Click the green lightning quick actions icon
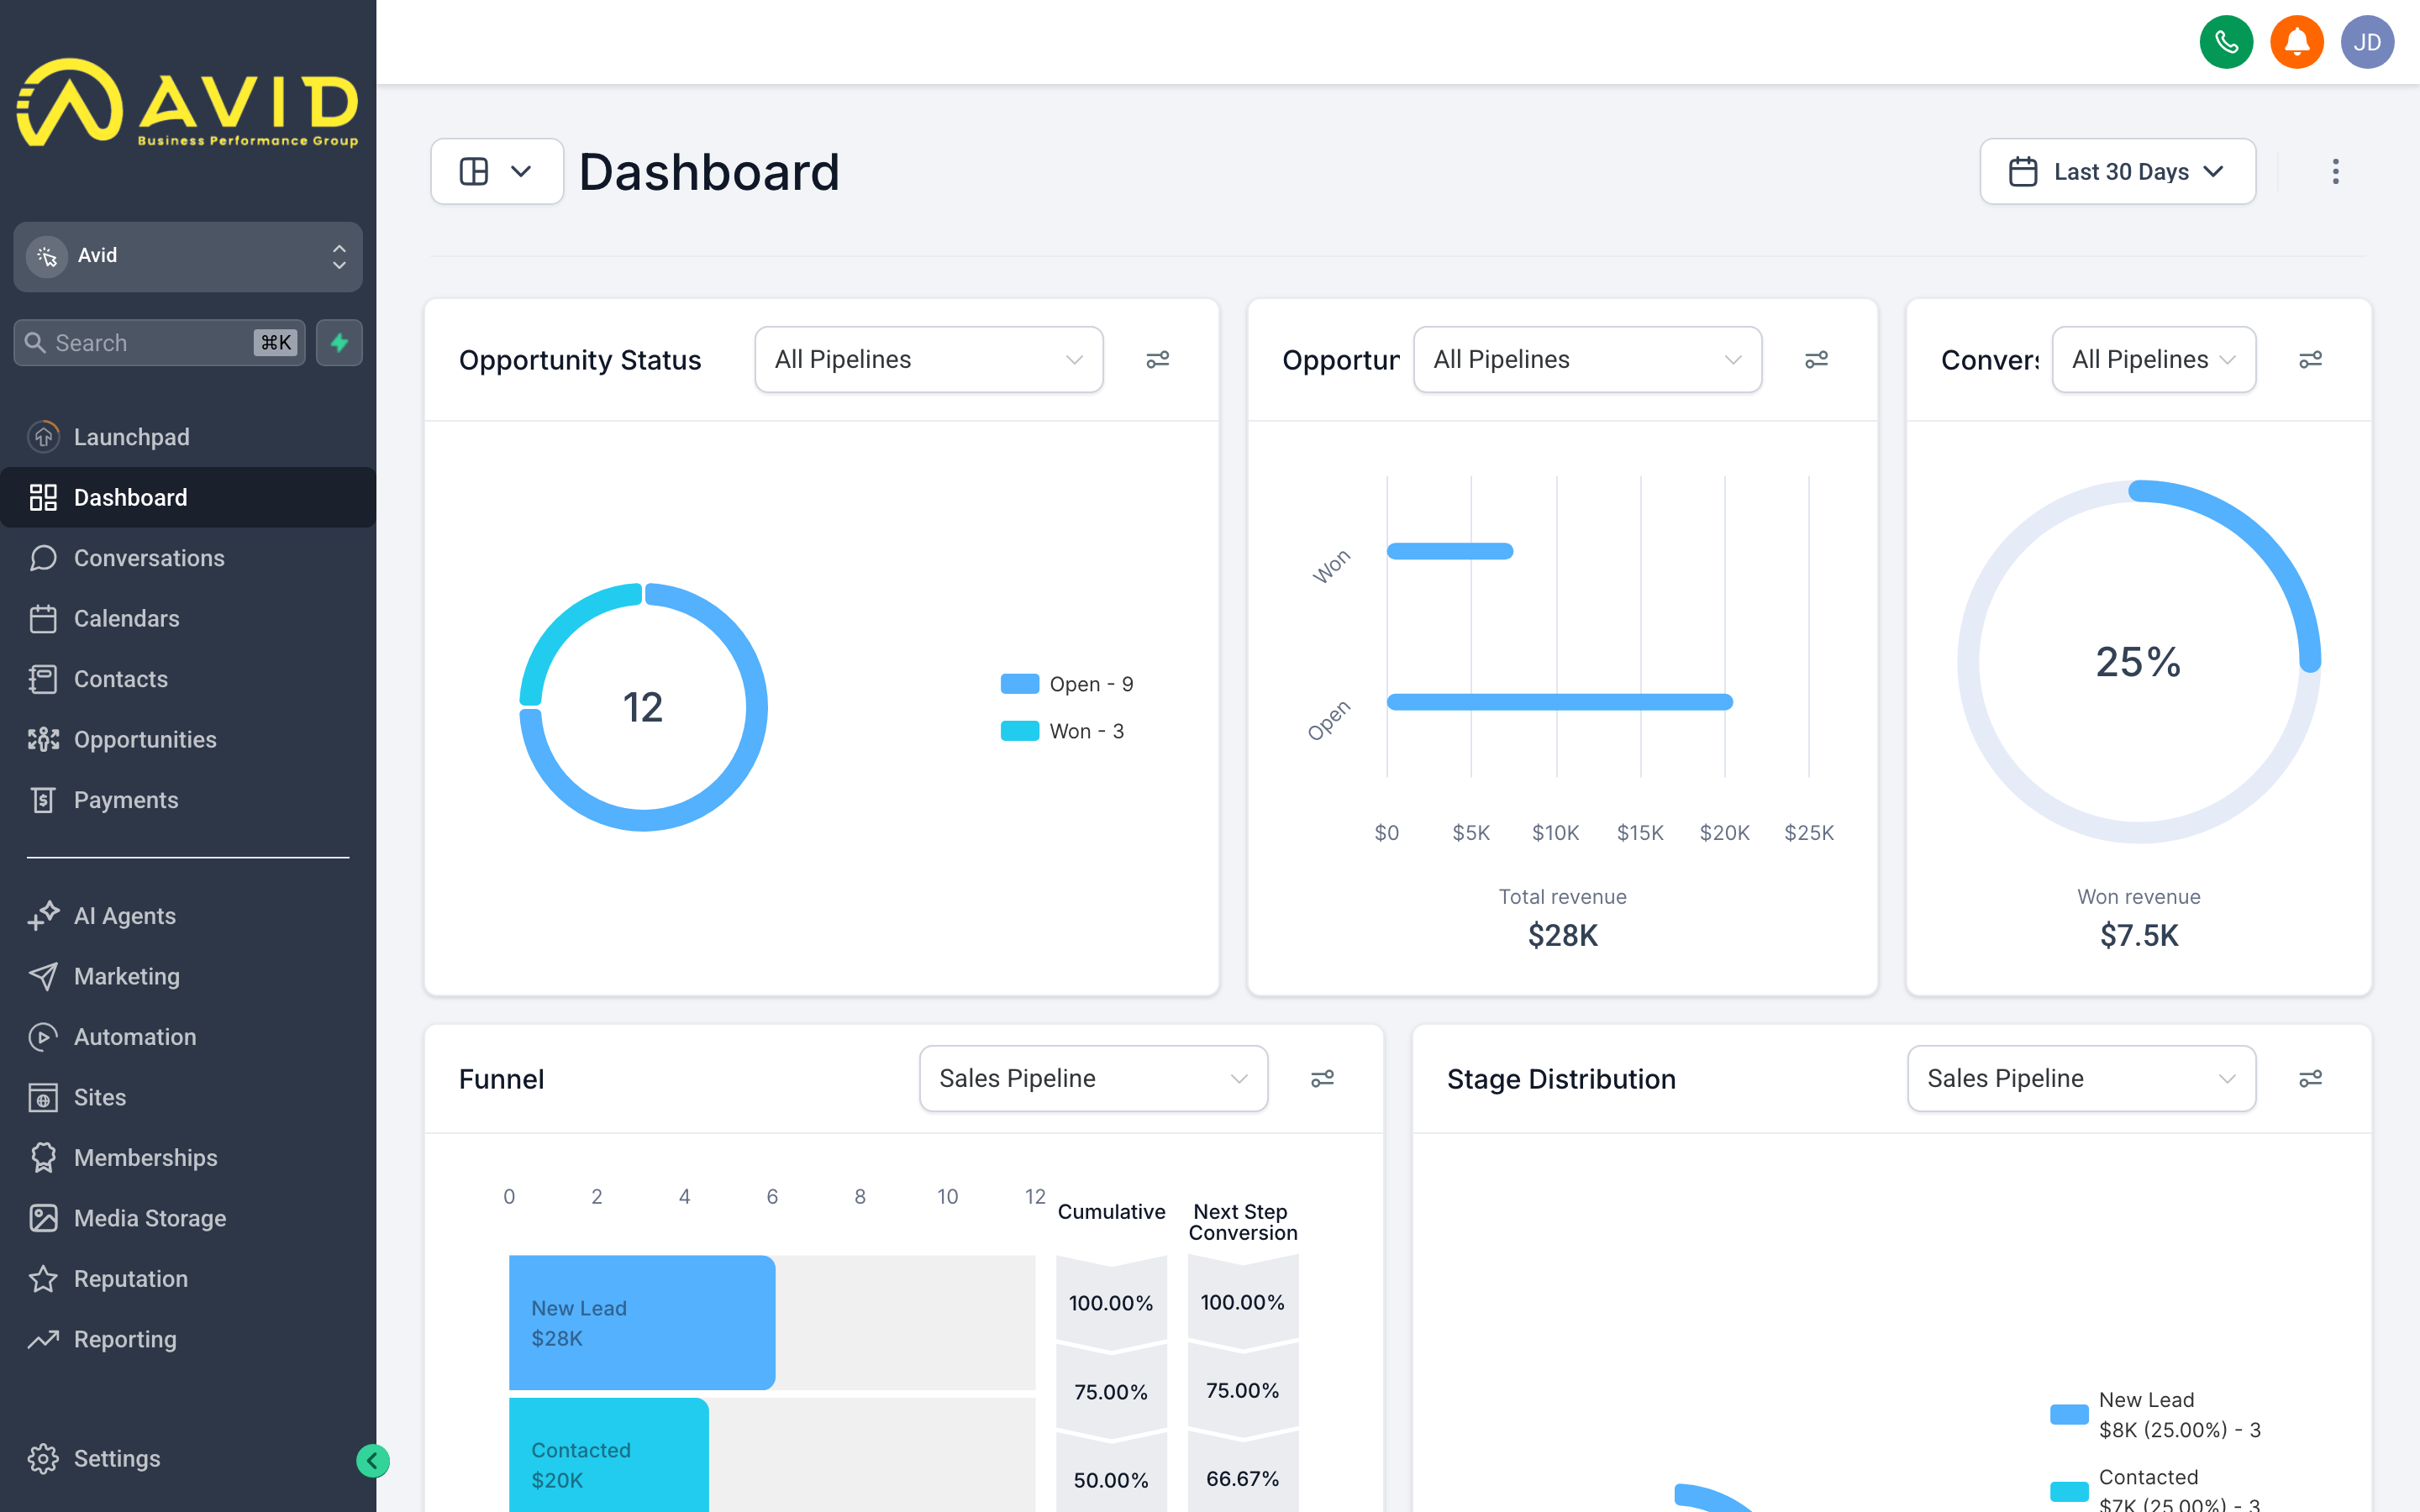Image resolution: width=2420 pixels, height=1512 pixels. tap(340, 343)
